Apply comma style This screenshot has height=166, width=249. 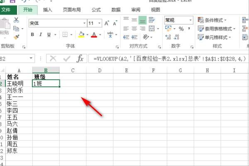pyautogui.click(x=189, y=29)
